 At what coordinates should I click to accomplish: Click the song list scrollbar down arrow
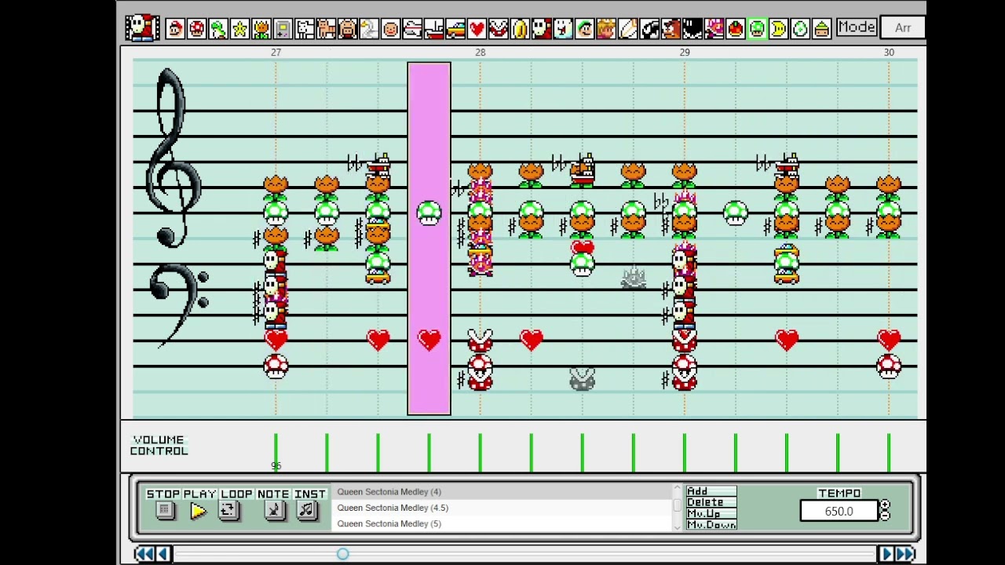pyautogui.click(x=677, y=527)
